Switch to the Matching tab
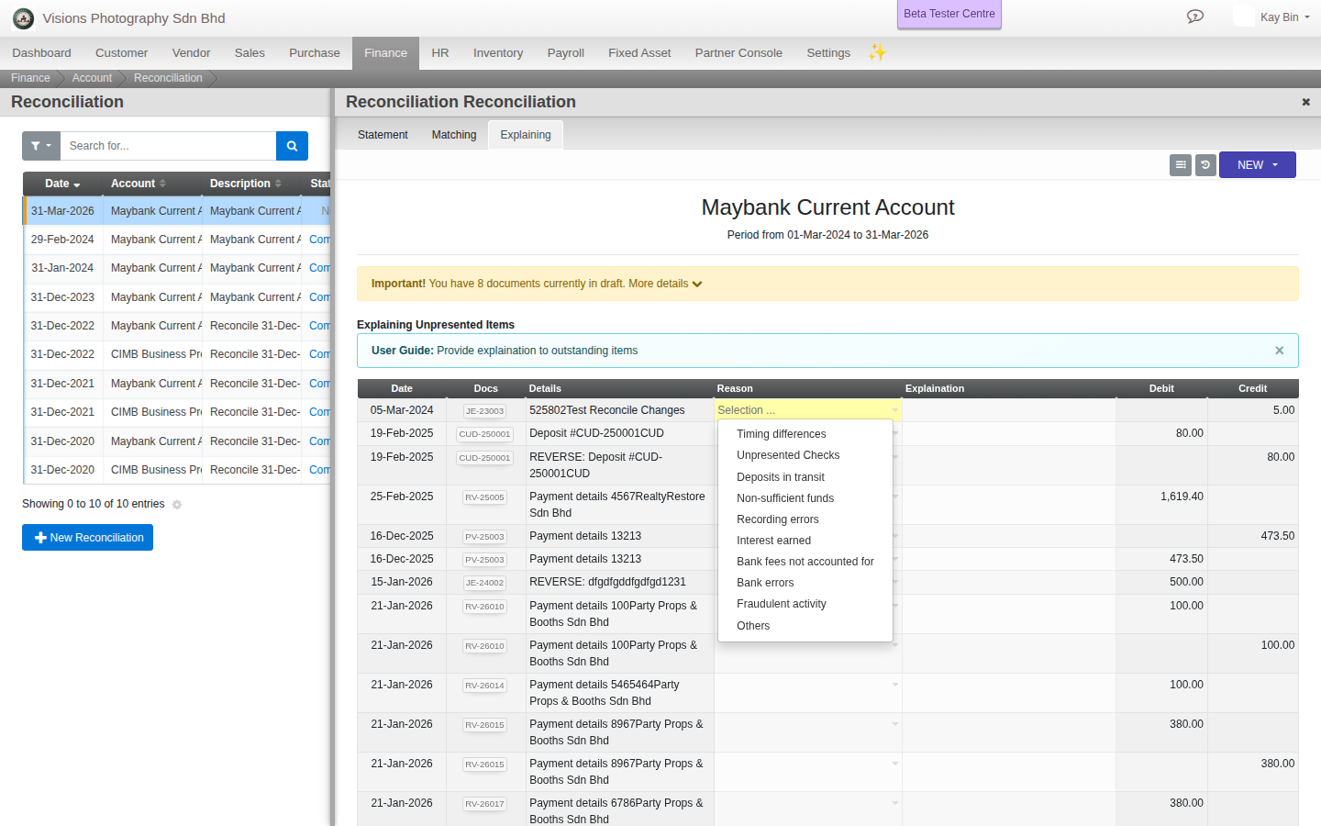The height and width of the screenshot is (826, 1321). 454,135
